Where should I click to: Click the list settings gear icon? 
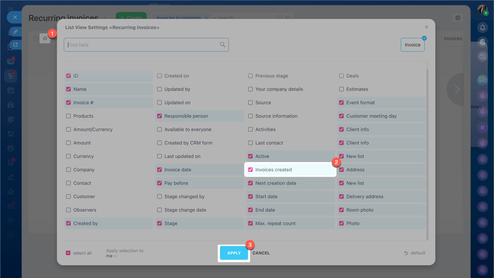click(45, 38)
